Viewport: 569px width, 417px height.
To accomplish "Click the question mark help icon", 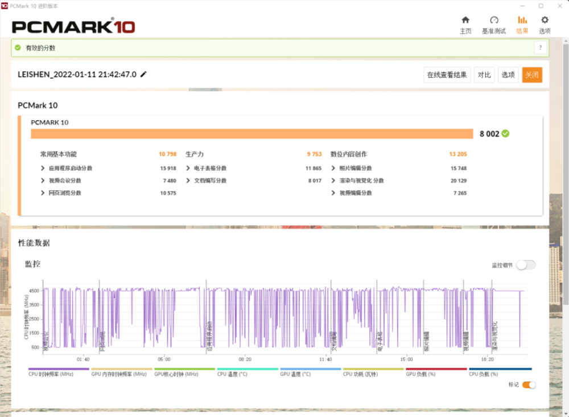I will pyautogui.click(x=541, y=48).
